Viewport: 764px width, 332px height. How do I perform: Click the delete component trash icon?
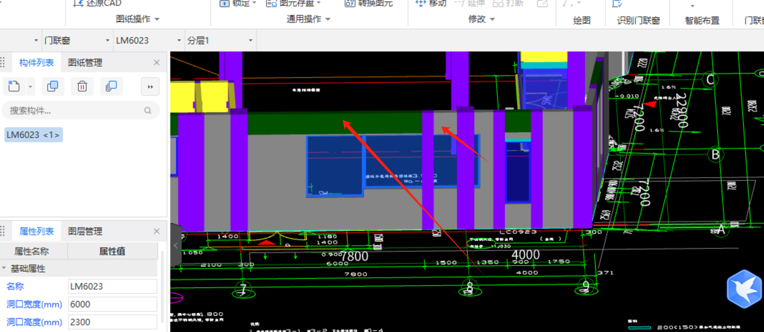(x=82, y=86)
